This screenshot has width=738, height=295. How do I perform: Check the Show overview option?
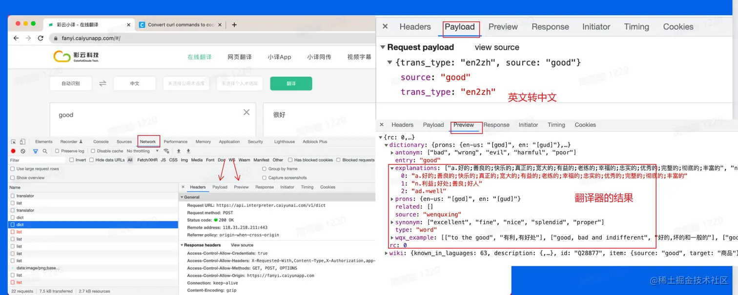pyautogui.click(x=13, y=177)
